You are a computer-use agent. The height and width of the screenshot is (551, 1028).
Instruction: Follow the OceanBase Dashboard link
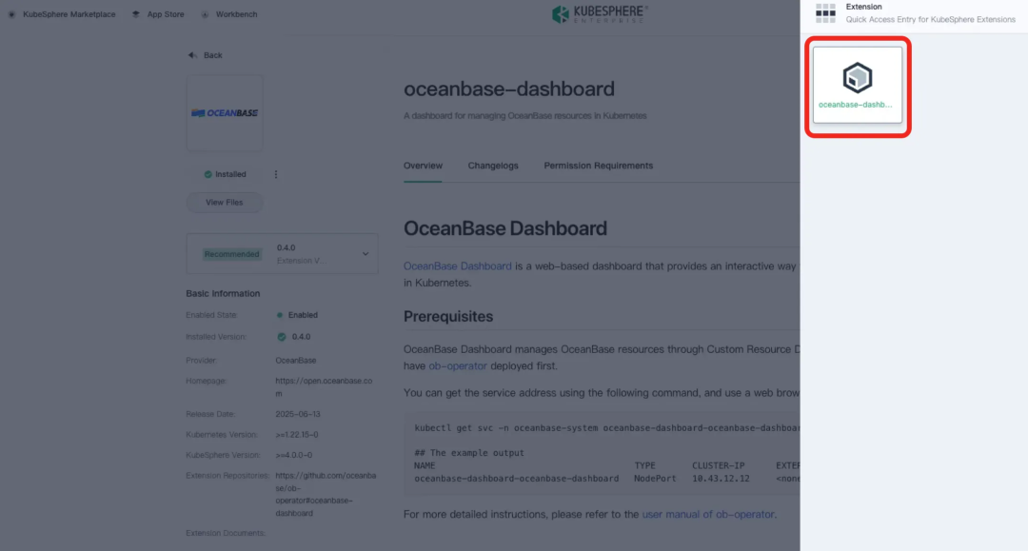pos(458,266)
